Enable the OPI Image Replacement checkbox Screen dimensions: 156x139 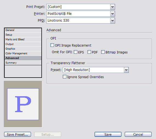[x=52, y=45]
